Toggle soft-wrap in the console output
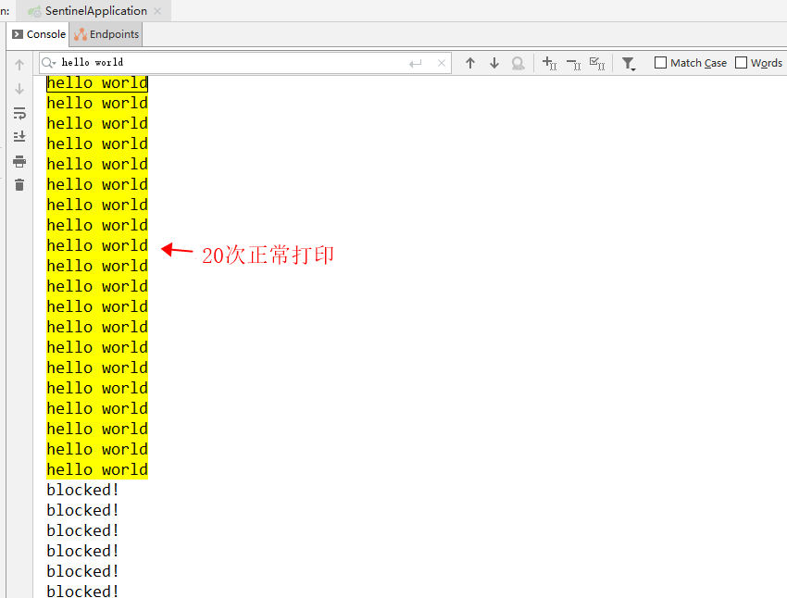The height and width of the screenshot is (598, 787). [19, 113]
